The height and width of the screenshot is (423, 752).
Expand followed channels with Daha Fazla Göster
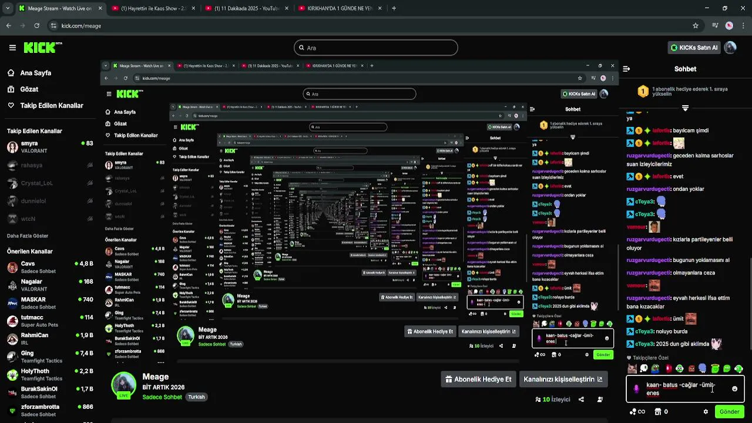(x=28, y=236)
